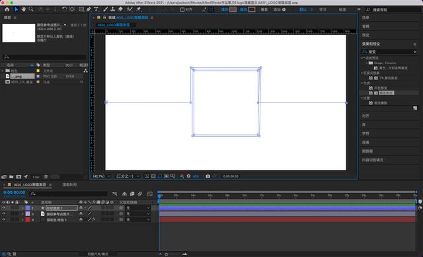The width and height of the screenshot is (423, 257).
Task: Click the Stroke color swatch in toolbar
Action: pos(252,9)
